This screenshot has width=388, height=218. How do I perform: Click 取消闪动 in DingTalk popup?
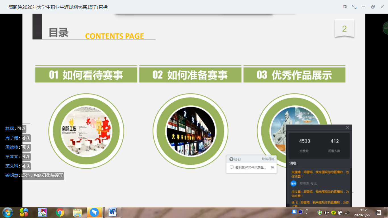pos(268,159)
